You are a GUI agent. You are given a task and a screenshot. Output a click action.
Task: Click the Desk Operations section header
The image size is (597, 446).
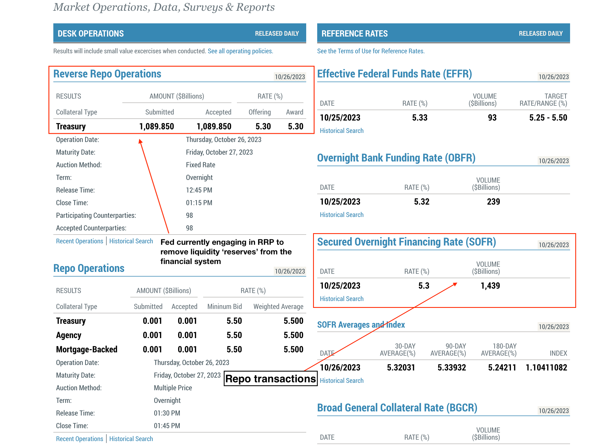click(91, 34)
